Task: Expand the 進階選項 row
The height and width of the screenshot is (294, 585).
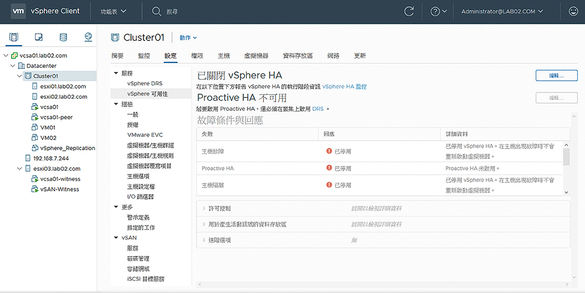Action: click(x=204, y=240)
